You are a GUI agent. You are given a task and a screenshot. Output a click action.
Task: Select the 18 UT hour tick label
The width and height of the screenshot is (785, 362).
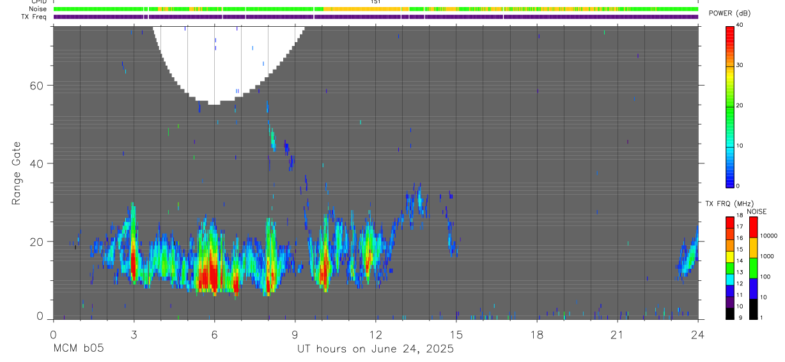pos(536,335)
